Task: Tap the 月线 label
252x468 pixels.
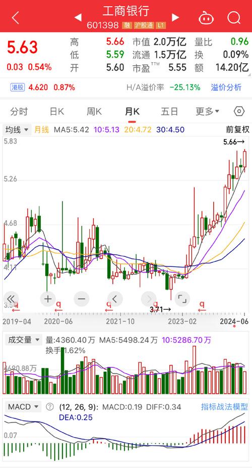Action: pyautogui.click(x=41, y=130)
